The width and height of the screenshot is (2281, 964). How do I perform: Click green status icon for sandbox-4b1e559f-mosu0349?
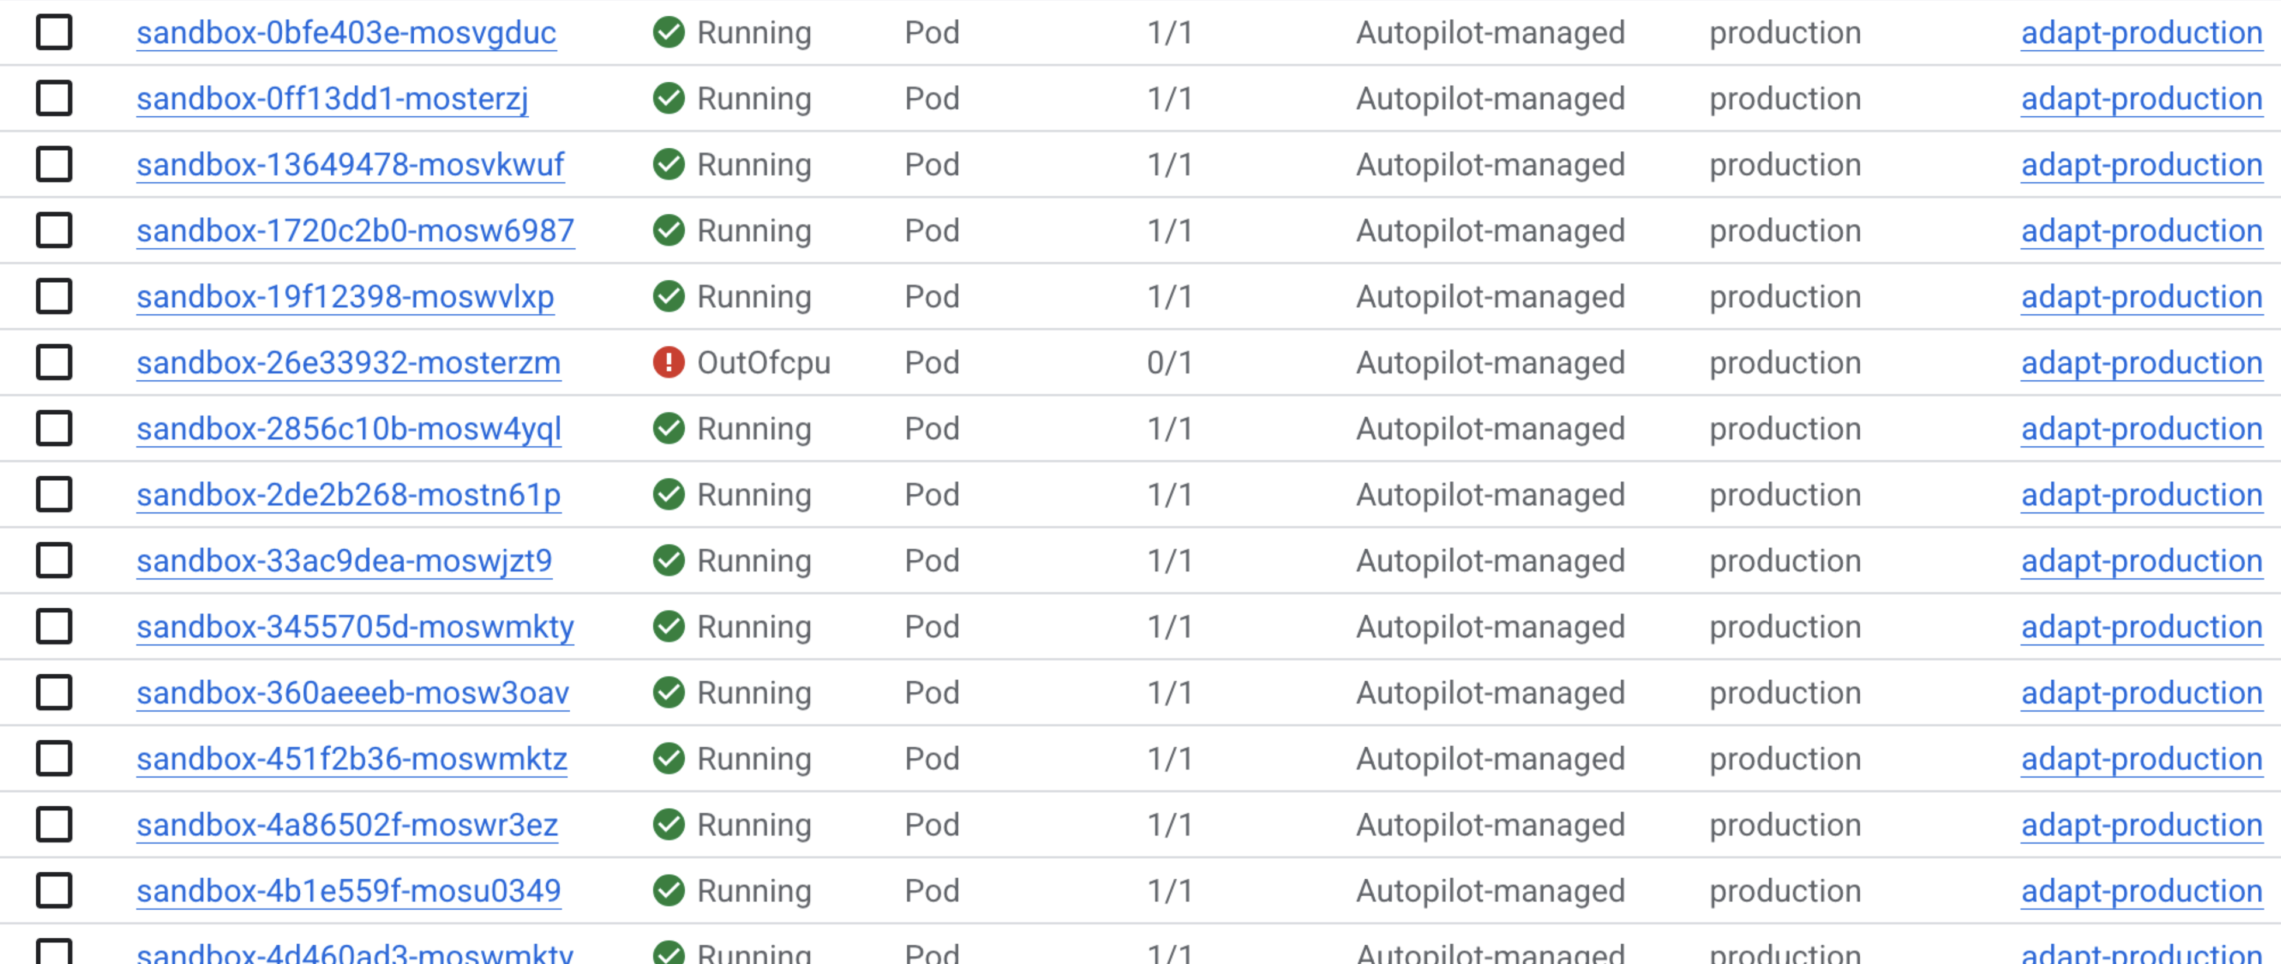tap(668, 890)
